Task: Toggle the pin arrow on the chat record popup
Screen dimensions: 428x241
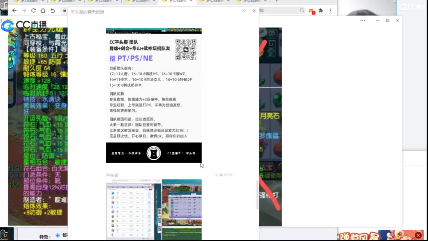Action: [244, 10]
